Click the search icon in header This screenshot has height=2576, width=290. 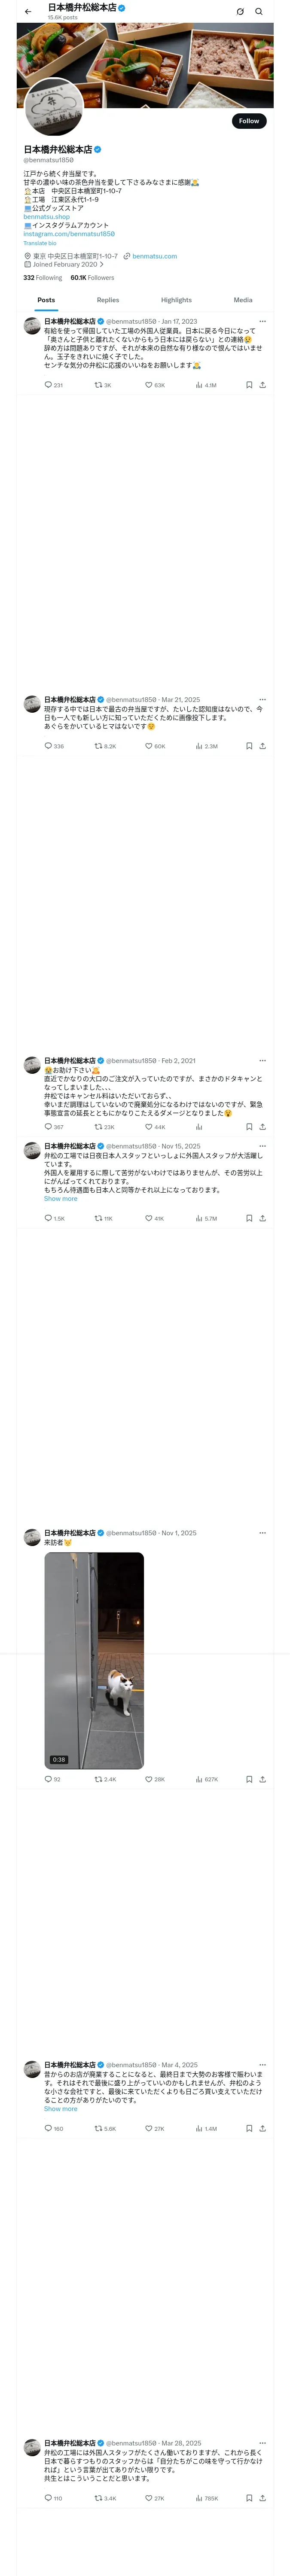coord(259,12)
